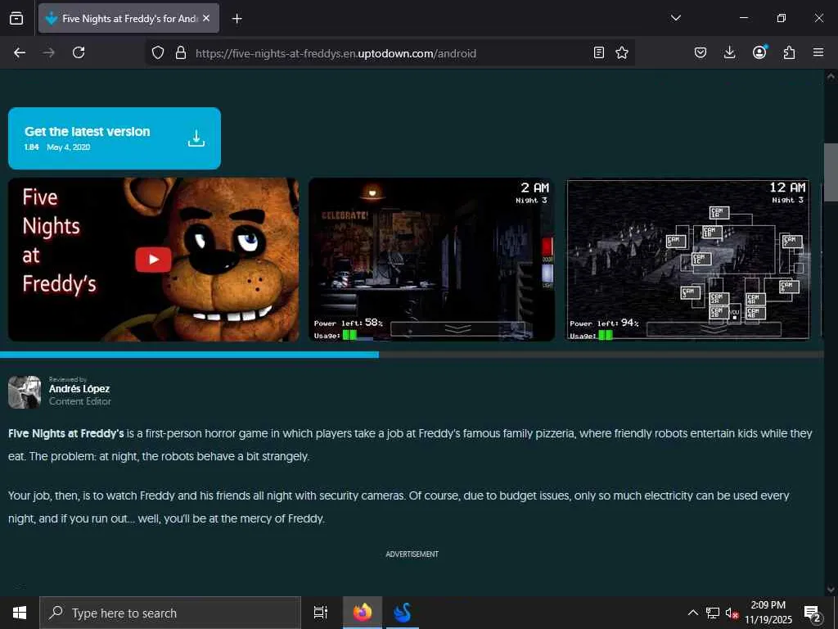Click the taskbar search box
Screen dimensions: 838x629
point(170,613)
